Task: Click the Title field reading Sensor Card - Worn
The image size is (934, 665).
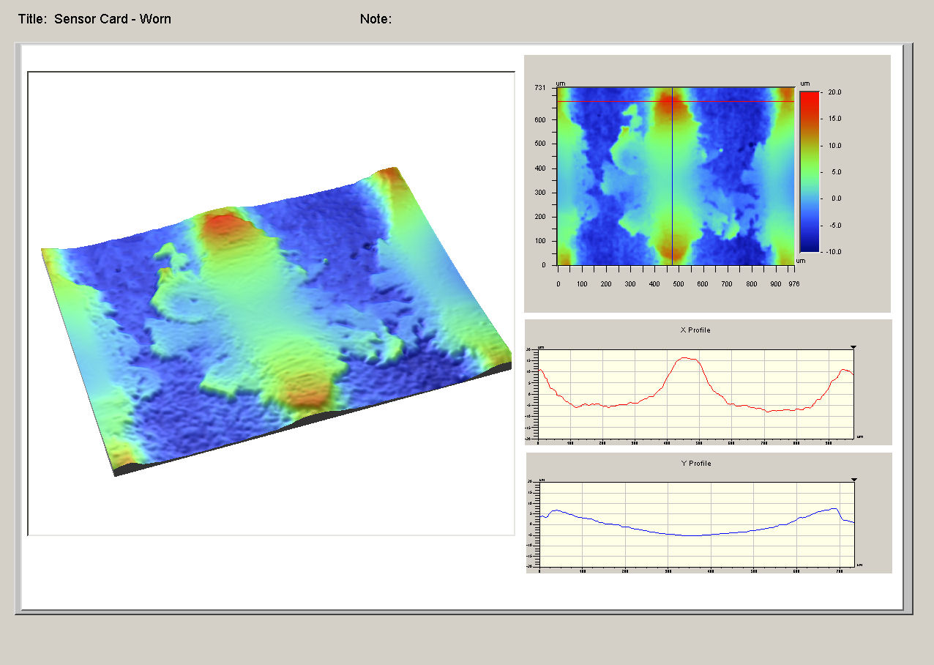Action: coord(112,19)
